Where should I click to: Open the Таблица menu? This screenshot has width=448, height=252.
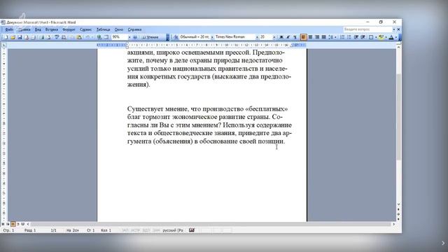coord(103,29)
